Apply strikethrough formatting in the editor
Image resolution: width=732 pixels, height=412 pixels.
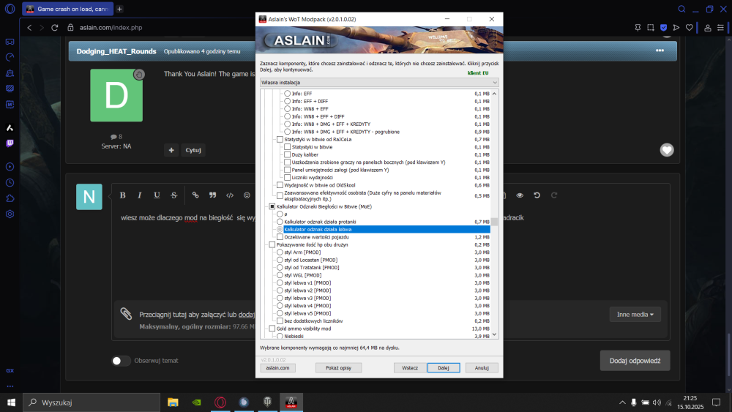tap(173, 195)
